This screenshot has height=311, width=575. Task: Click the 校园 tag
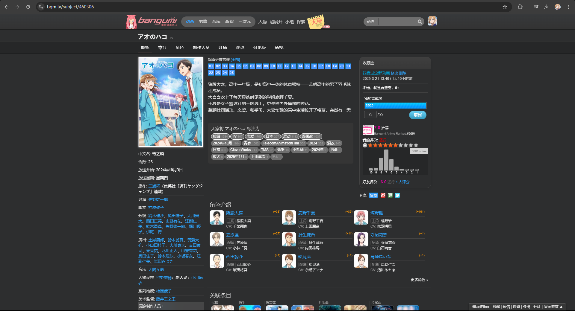(220, 136)
